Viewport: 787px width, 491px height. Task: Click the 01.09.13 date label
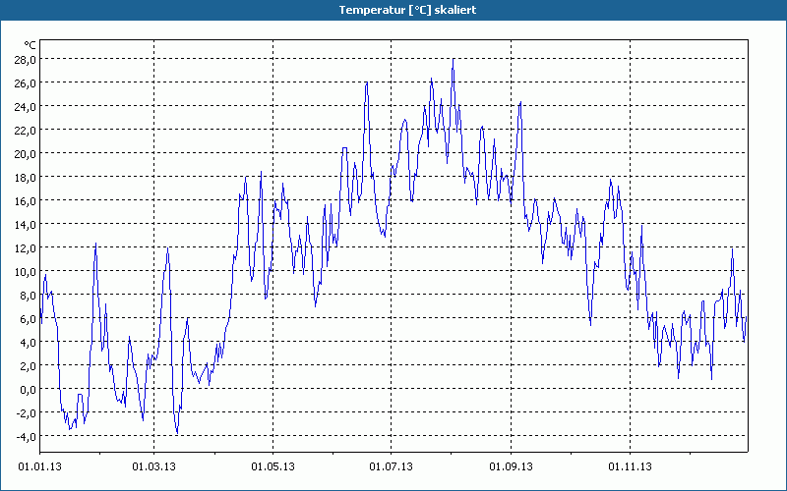pyautogui.click(x=511, y=467)
